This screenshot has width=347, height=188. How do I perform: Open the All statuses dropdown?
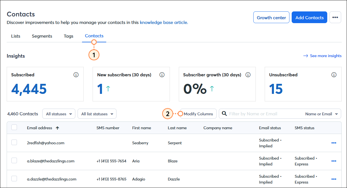pyautogui.click(x=59, y=114)
